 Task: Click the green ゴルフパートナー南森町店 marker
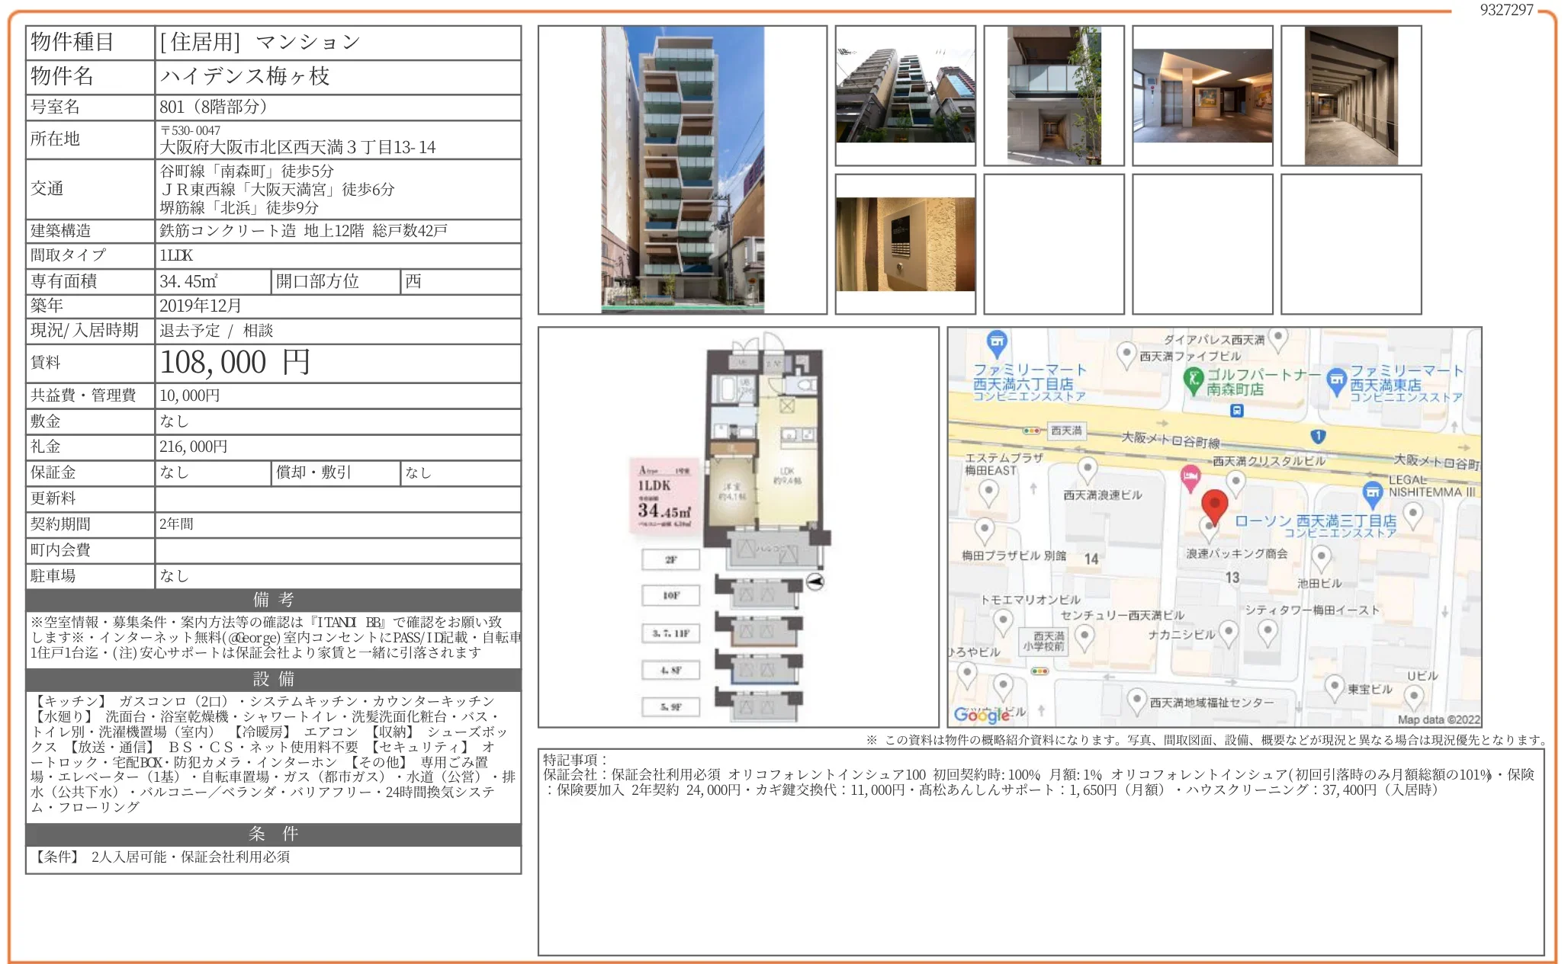click(1193, 379)
